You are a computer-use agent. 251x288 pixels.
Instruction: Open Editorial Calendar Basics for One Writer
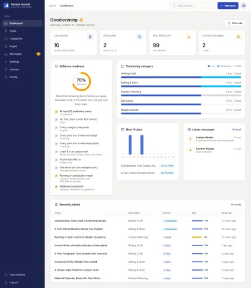(78, 278)
